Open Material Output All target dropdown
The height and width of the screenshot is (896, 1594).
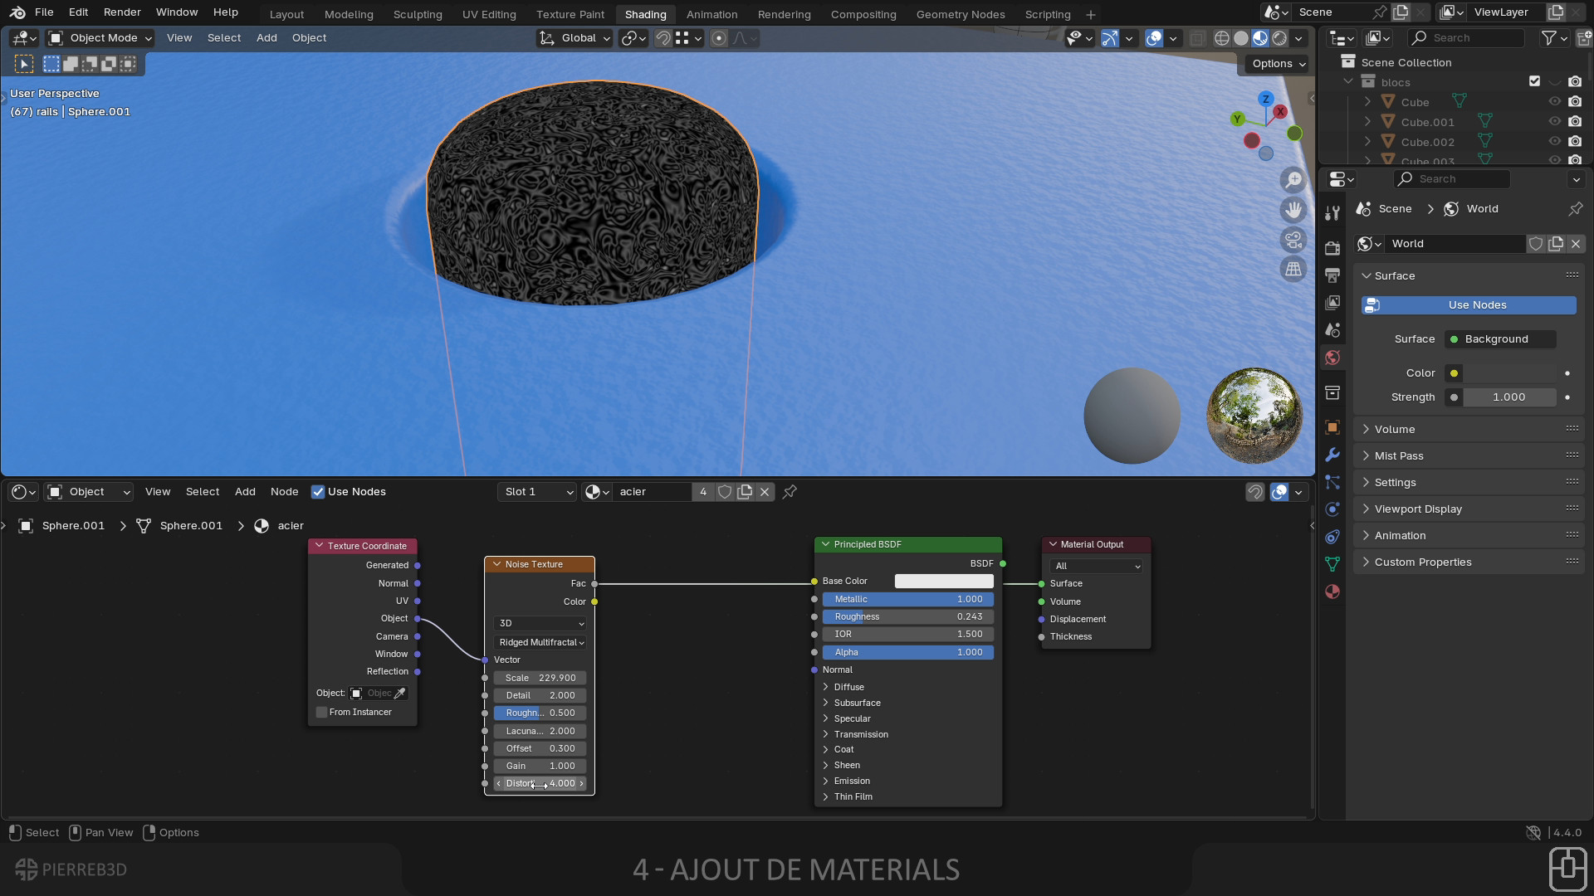[1096, 566]
